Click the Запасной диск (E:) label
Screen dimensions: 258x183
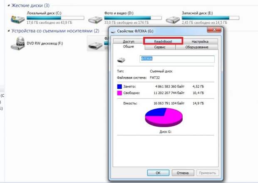(x=197, y=13)
